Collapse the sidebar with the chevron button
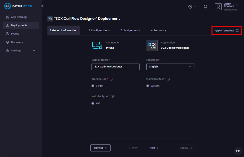This screenshot has width=244, height=157. (x=42, y=6)
